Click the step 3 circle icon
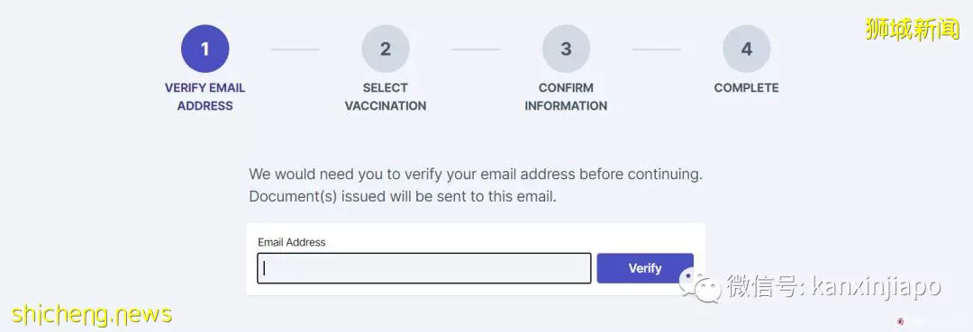Viewport: 973px width, 332px height. [566, 49]
